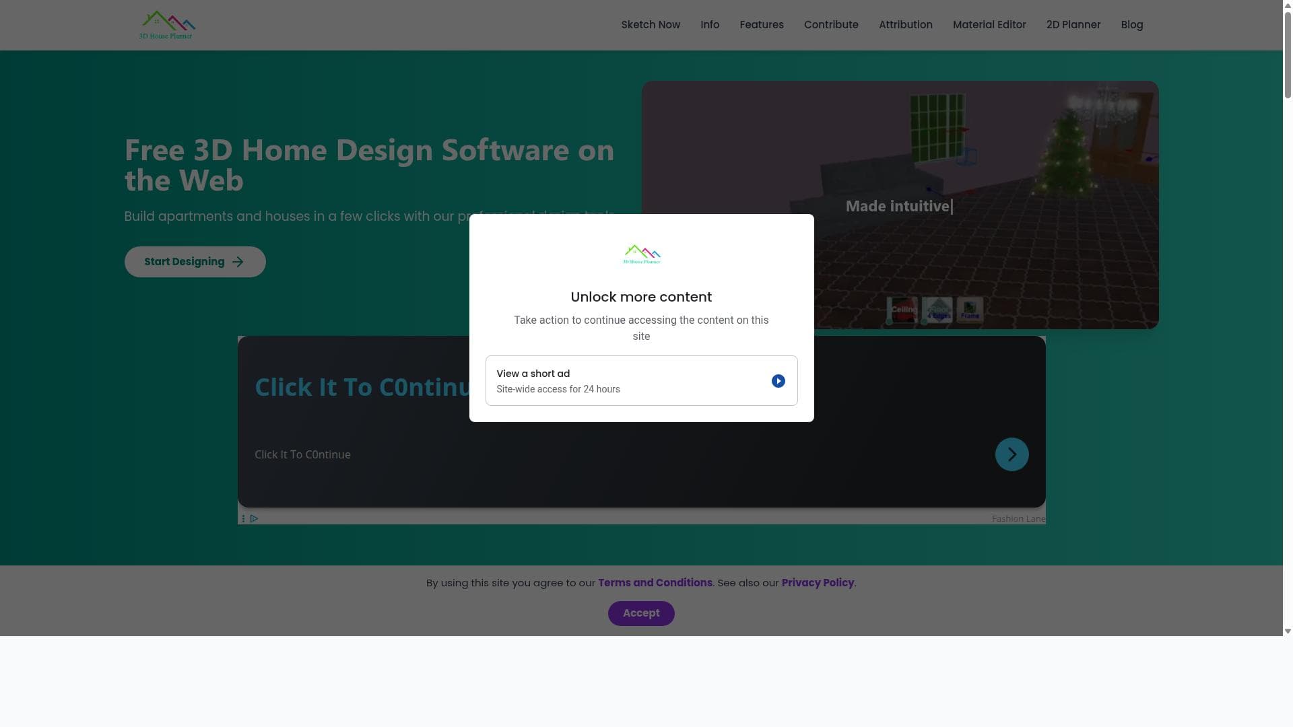The width and height of the screenshot is (1293, 727).
Task: Click the 'Click It To C0ntinue' ad headline
Action: pos(362,387)
